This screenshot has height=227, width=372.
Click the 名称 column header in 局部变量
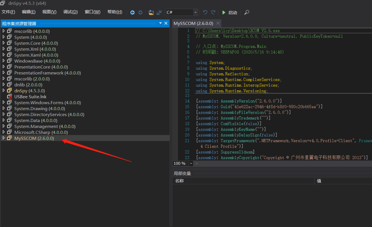tap(180, 181)
